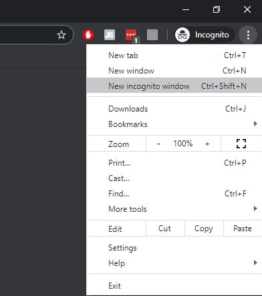Expand the Help submenu
The width and height of the screenshot is (262, 296).
[174, 263]
